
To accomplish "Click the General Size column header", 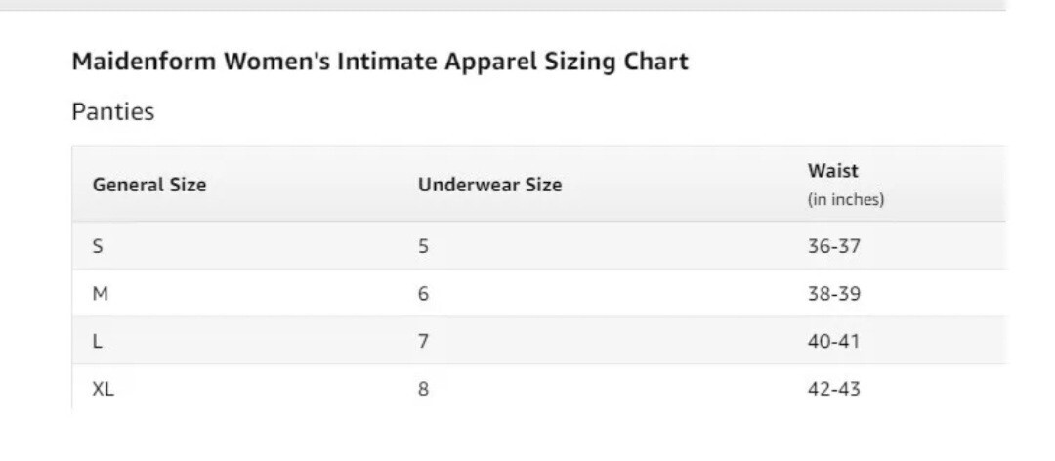I will [x=149, y=185].
